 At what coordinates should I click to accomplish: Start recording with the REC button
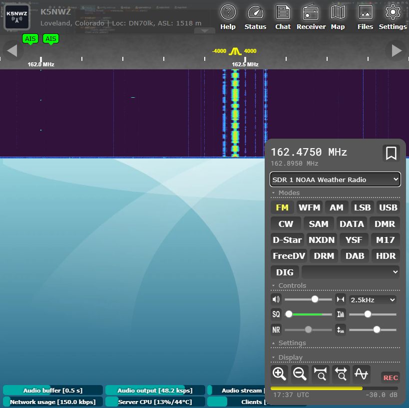click(391, 378)
